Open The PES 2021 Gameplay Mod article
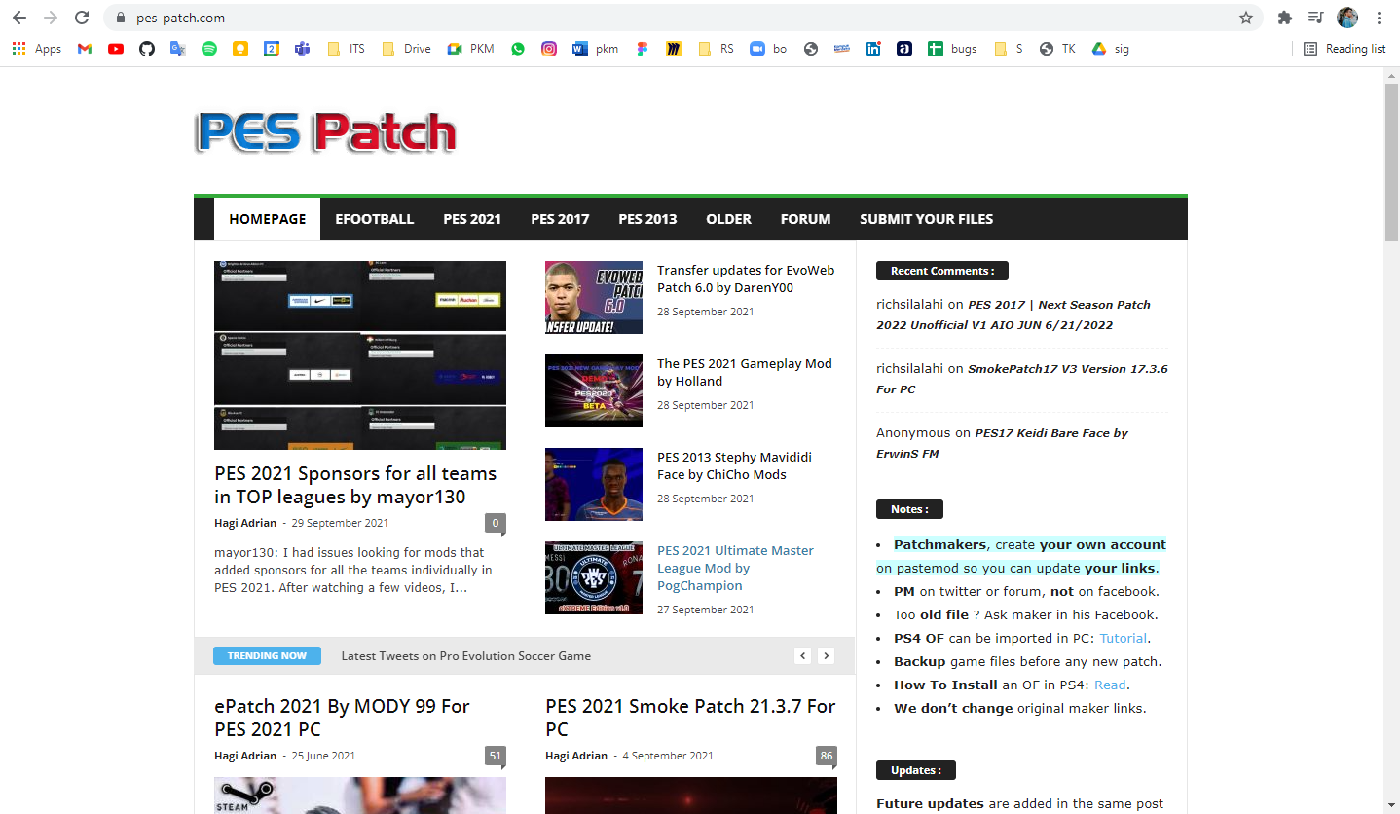The height and width of the screenshot is (814, 1400). (x=745, y=372)
